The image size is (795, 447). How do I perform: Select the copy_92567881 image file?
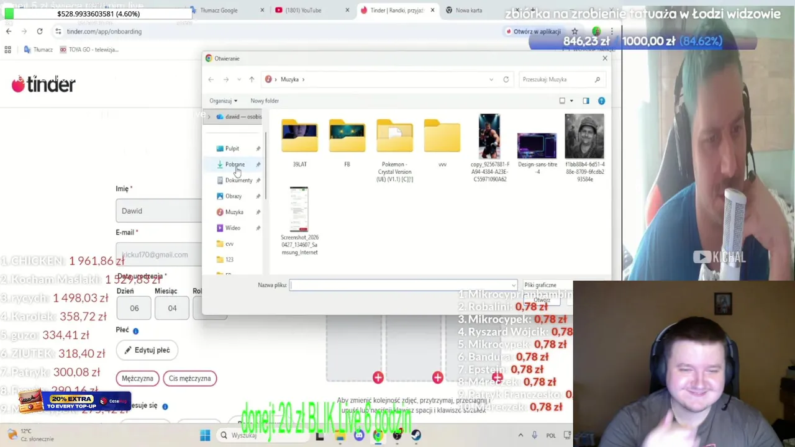coord(489,148)
